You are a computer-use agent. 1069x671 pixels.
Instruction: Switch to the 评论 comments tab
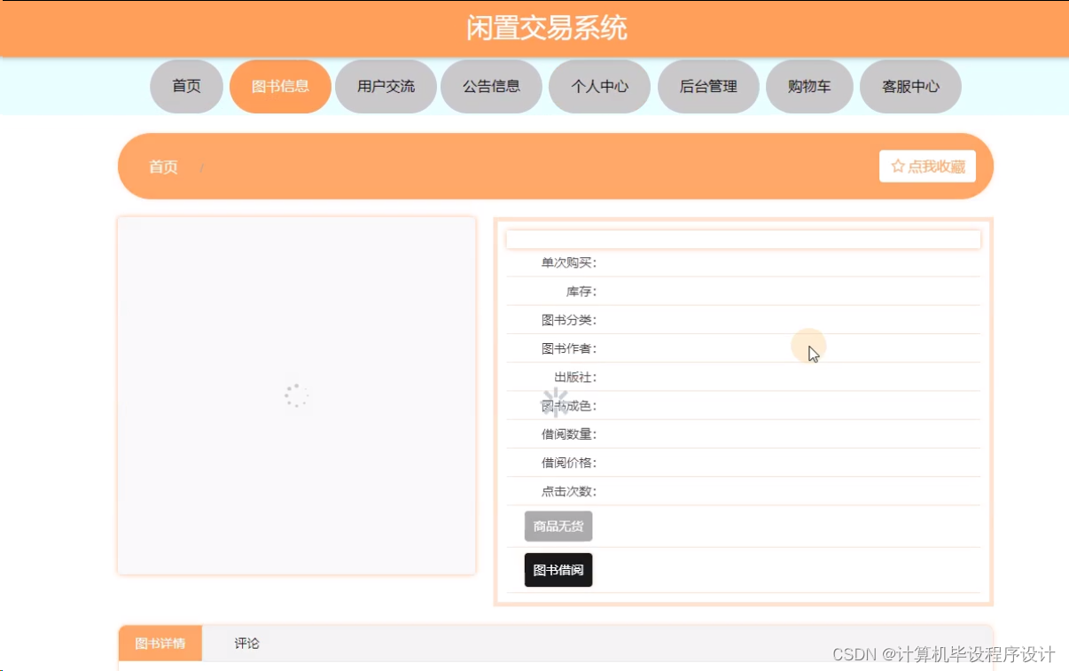246,644
